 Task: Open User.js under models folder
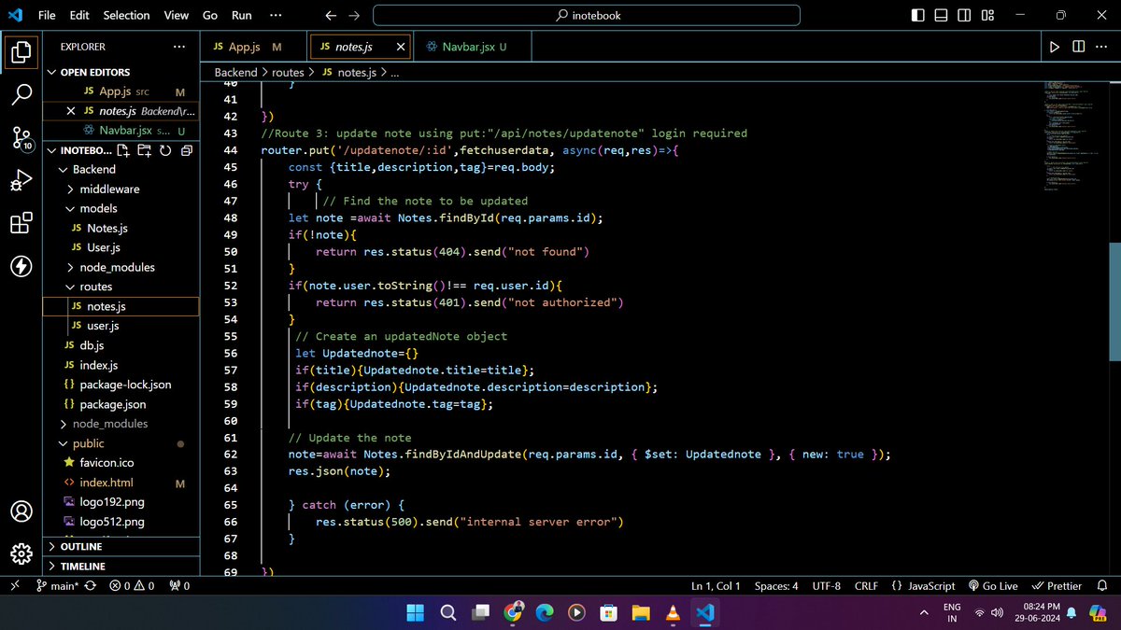[x=104, y=247]
